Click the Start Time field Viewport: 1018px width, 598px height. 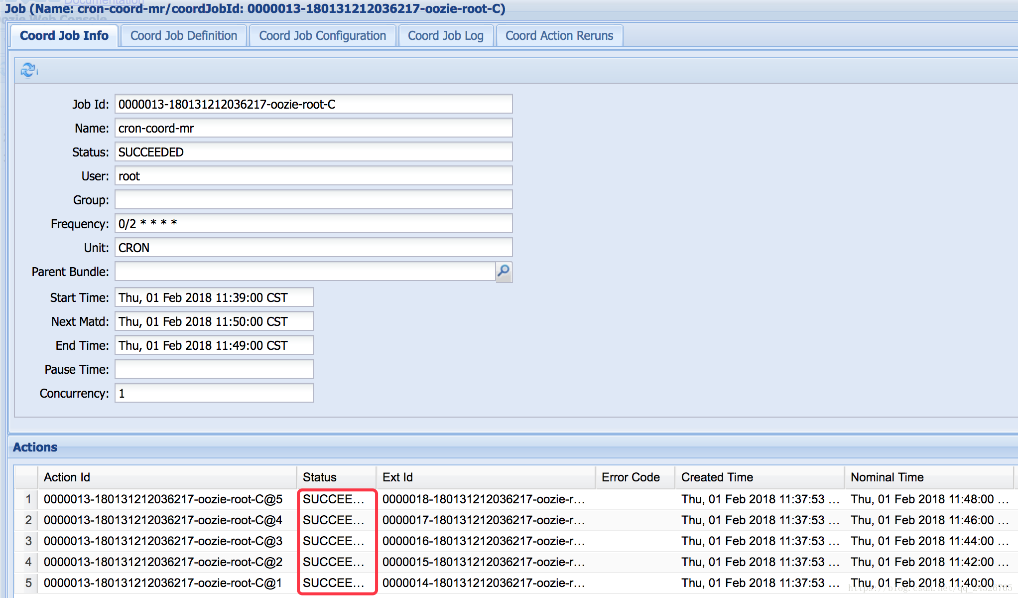pyautogui.click(x=214, y=298)
